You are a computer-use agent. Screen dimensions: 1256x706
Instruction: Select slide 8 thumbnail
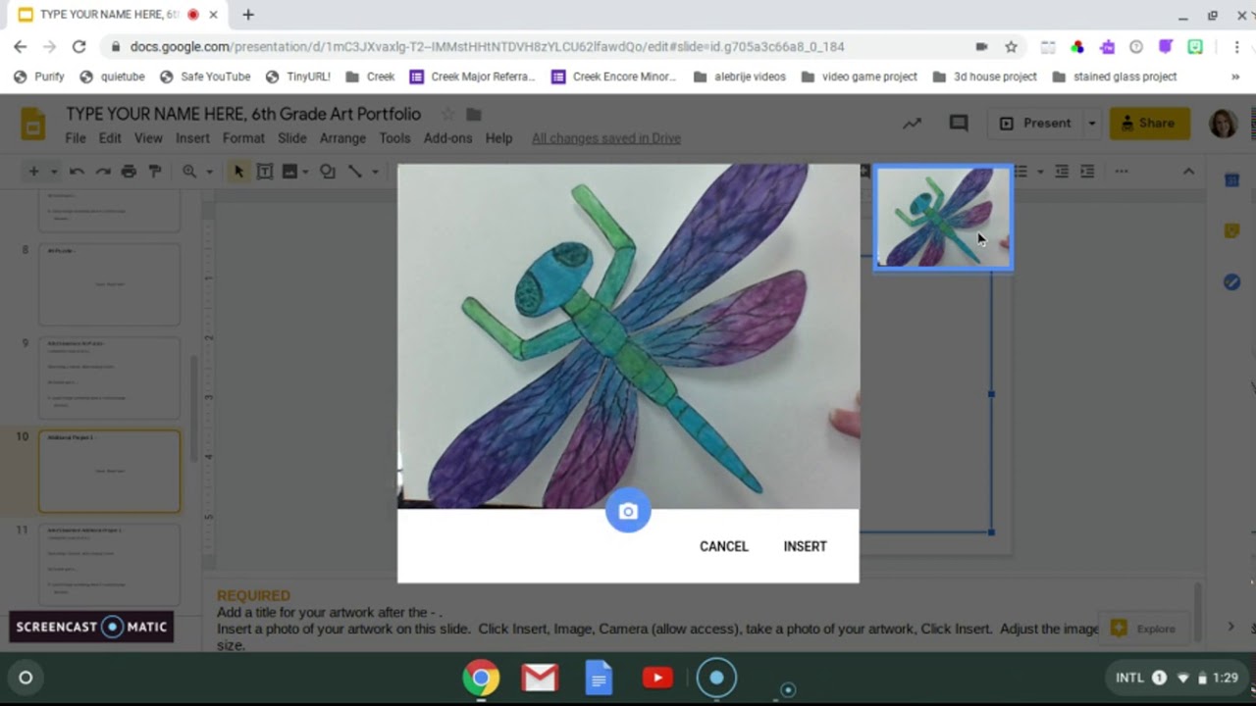(x=109, y=284)
